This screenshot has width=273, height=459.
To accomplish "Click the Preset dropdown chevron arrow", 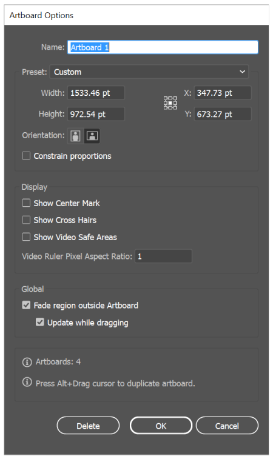I will pos(242,72).
